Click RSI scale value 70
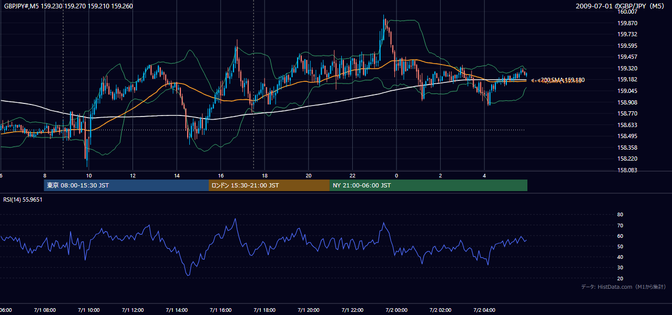 [x=620, y=225]
